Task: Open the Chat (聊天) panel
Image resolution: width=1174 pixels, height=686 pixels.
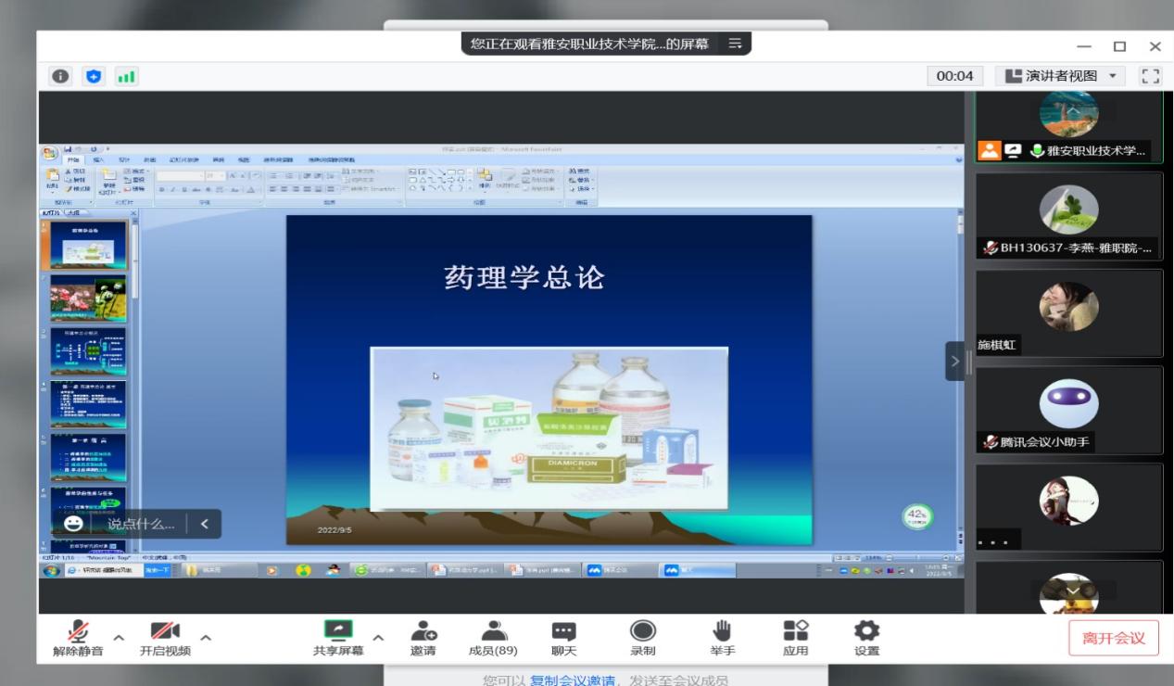Action: point(563,638)
